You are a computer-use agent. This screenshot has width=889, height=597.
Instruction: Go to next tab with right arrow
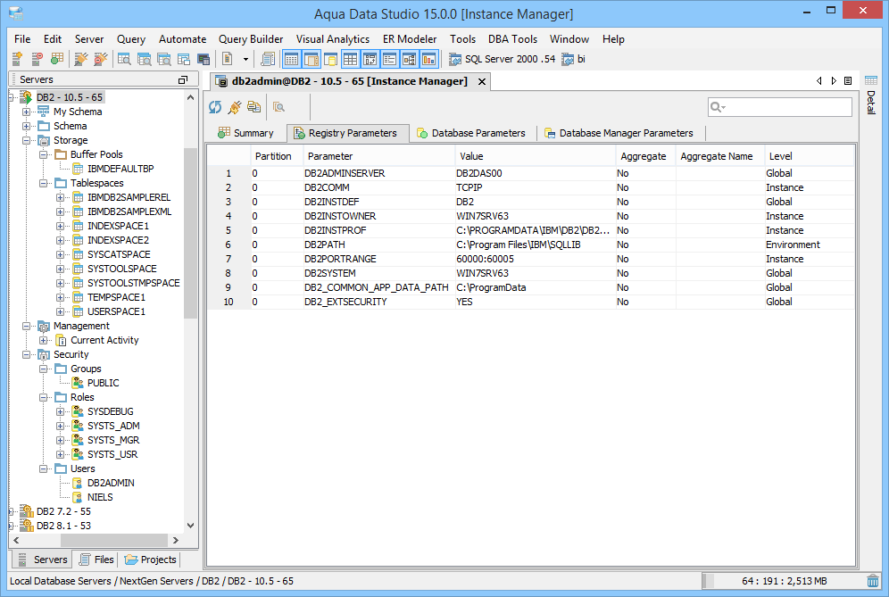[x=834, y=81]
